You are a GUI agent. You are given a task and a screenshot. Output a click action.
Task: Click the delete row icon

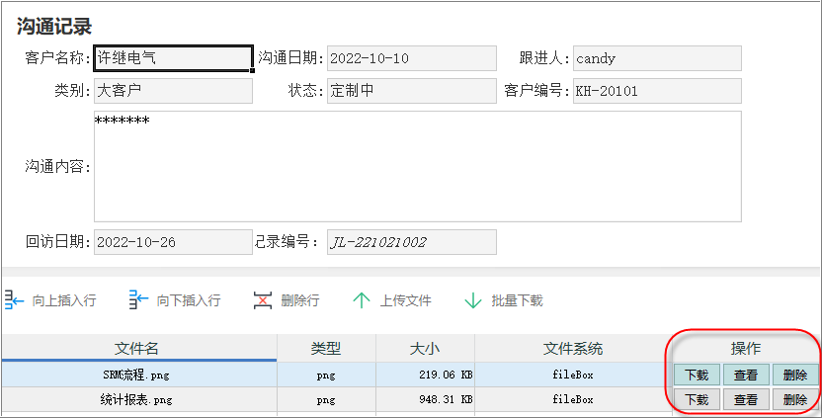click(263, 300)
